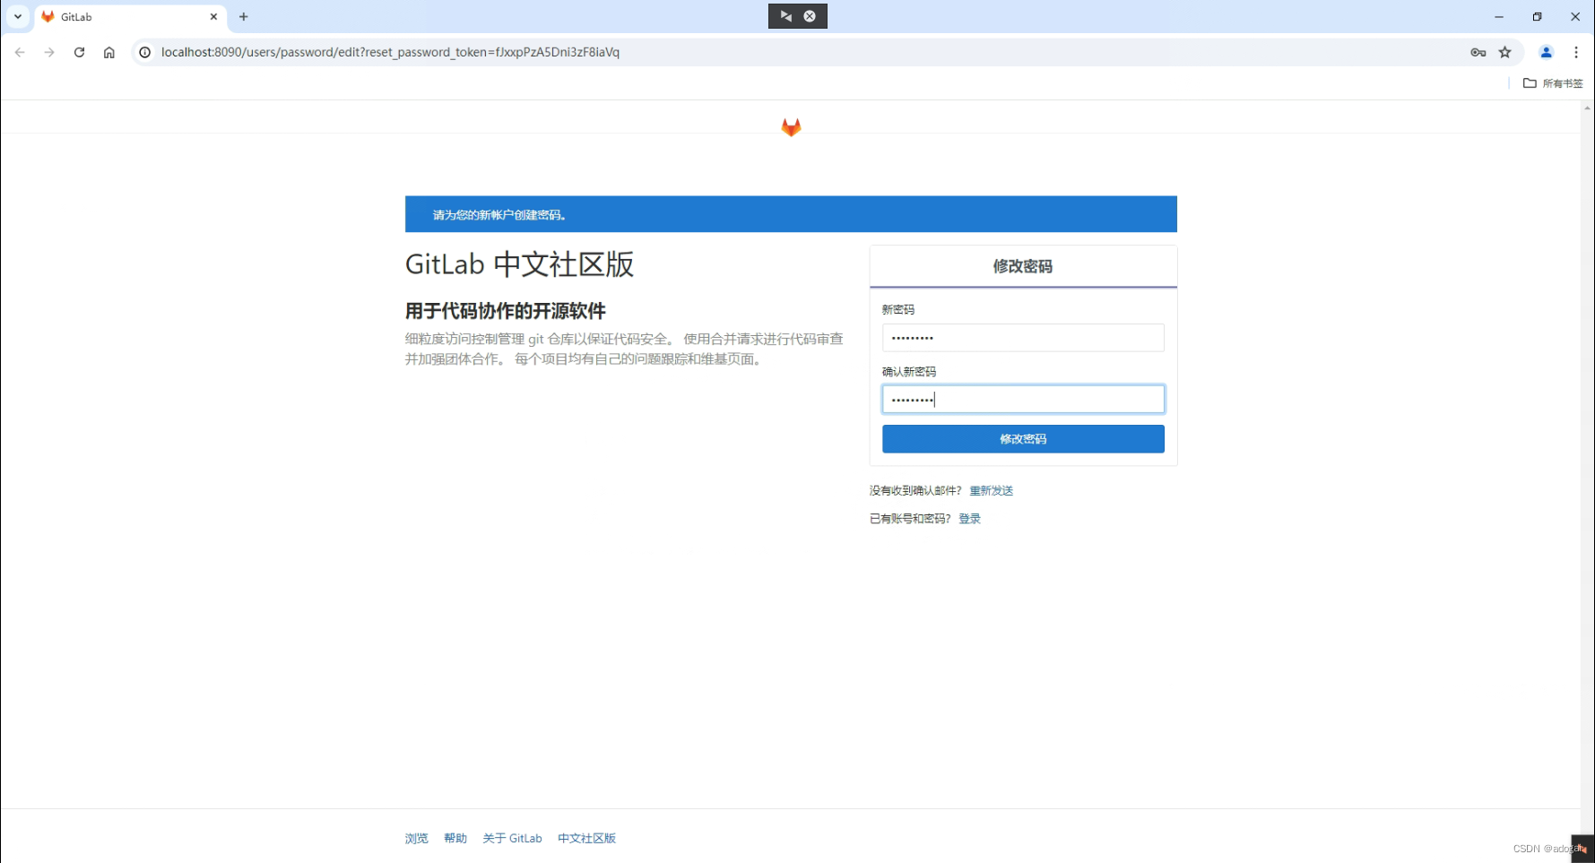Click the page scrollbar up arrow
Viewport: 1595px width, 863px height.
point(1587,108)
